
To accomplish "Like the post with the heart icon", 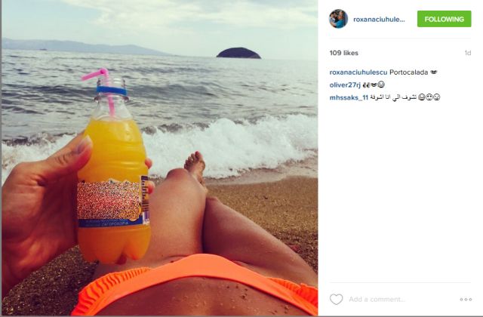I will [x=336, y=299].
